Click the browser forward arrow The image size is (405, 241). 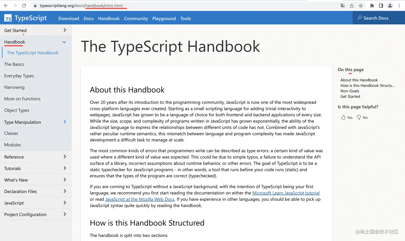coord(15,6)
